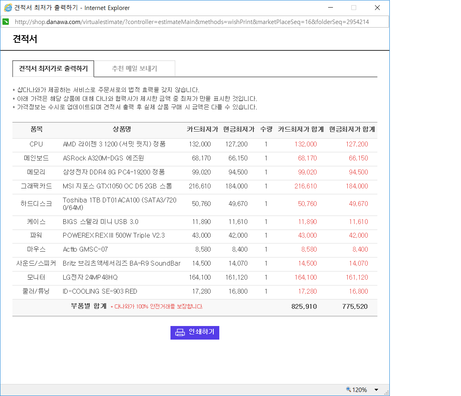
Task: Minimize the estimate popup window
Action: click(331, 8)
